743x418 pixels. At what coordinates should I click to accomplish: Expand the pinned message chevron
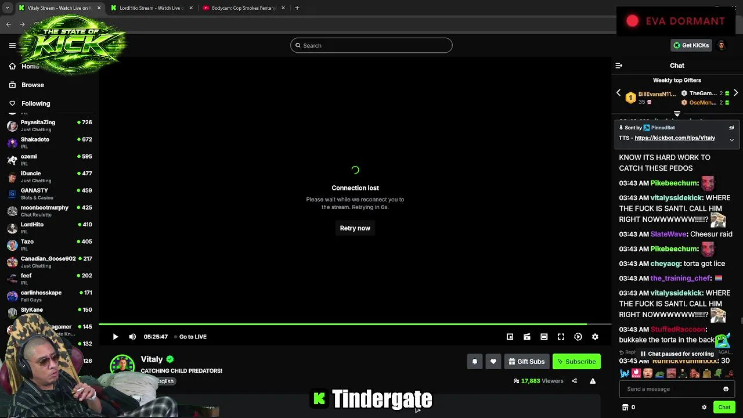click(731, 140)
